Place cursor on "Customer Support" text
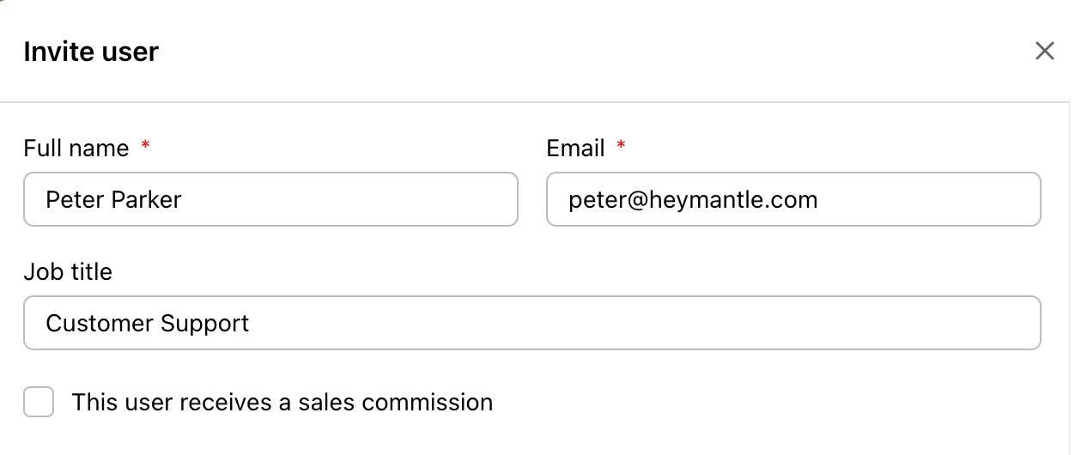1081x455 pixels. (147, 324)
